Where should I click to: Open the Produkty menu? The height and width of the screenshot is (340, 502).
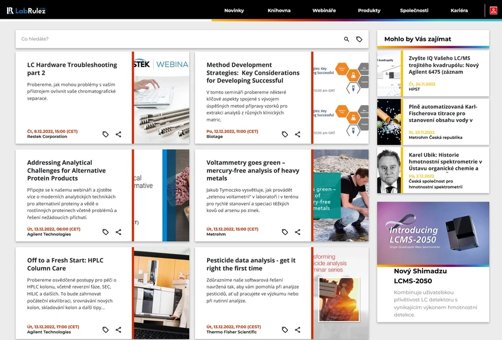[x=369, y=11]
